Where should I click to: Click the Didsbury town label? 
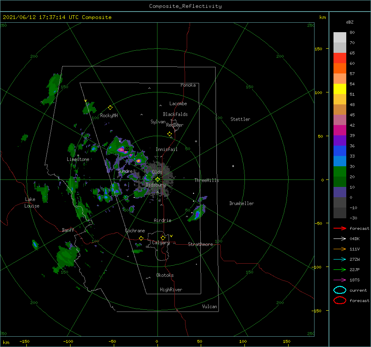click(x=156, y=185)
